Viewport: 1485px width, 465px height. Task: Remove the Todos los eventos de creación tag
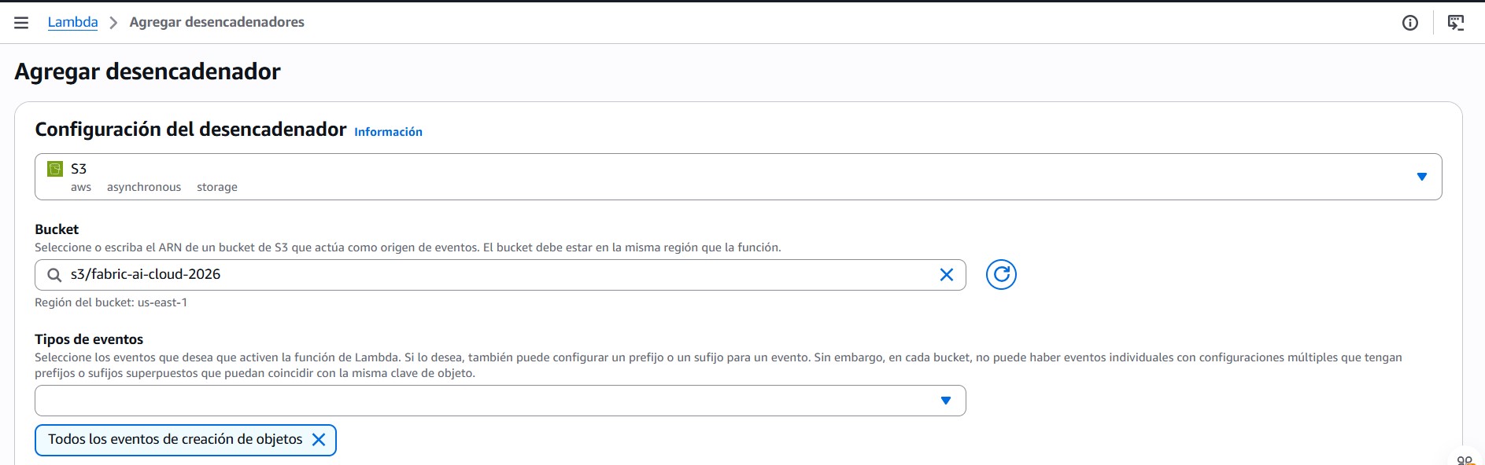pyautogui.click(x=319, y=440)
